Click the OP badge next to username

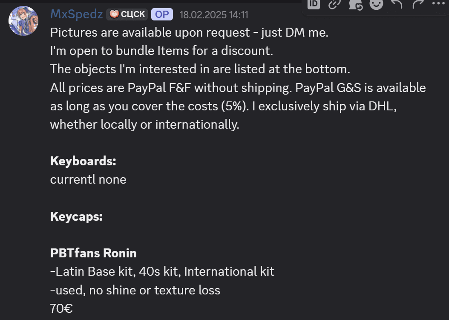click(162, 14)
